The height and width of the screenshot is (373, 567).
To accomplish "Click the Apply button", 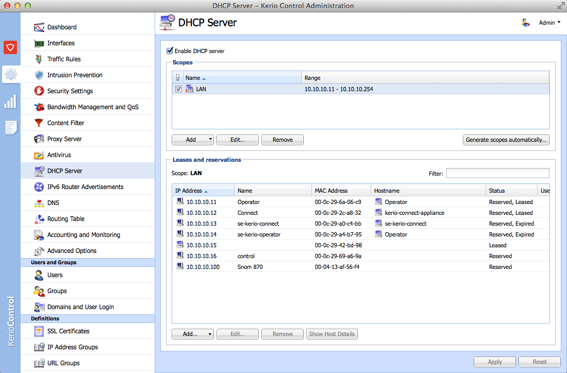I will tap(495, 362).
